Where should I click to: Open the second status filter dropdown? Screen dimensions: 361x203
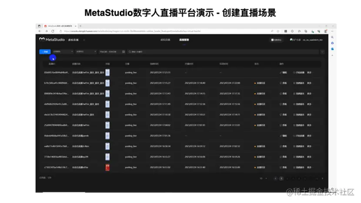(x=86, y=52)
